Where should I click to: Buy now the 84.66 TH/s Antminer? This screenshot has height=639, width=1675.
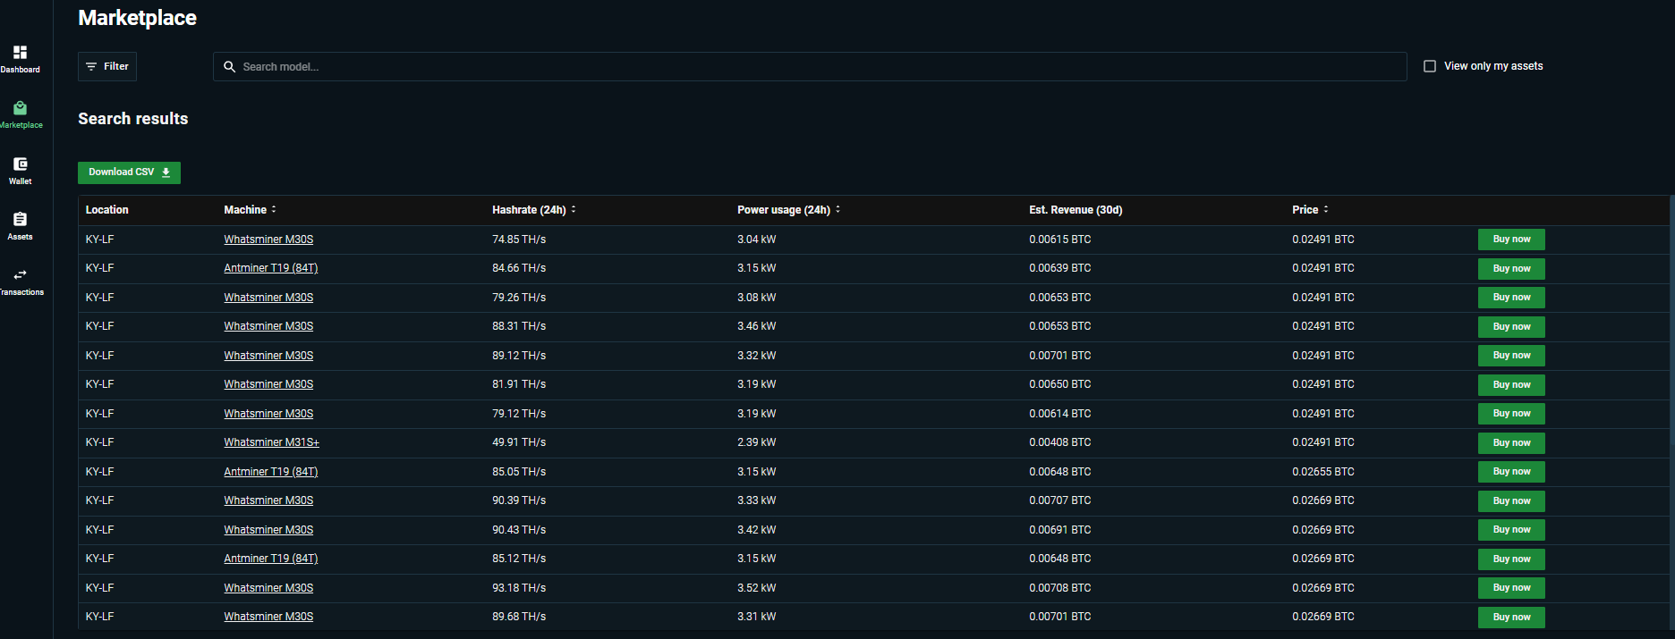click(1511, 269)
